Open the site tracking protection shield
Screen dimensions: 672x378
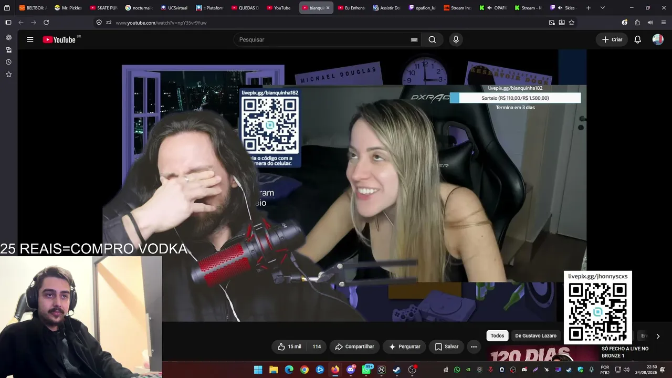pyautogui.click(x=99, y=23)
